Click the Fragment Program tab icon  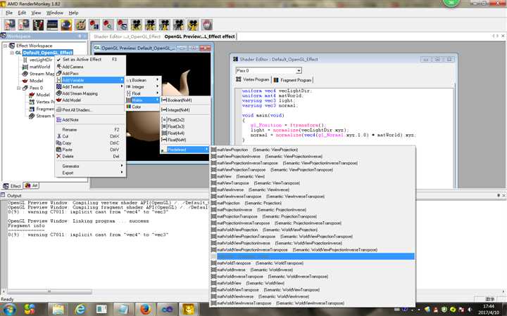click(276, 80)
